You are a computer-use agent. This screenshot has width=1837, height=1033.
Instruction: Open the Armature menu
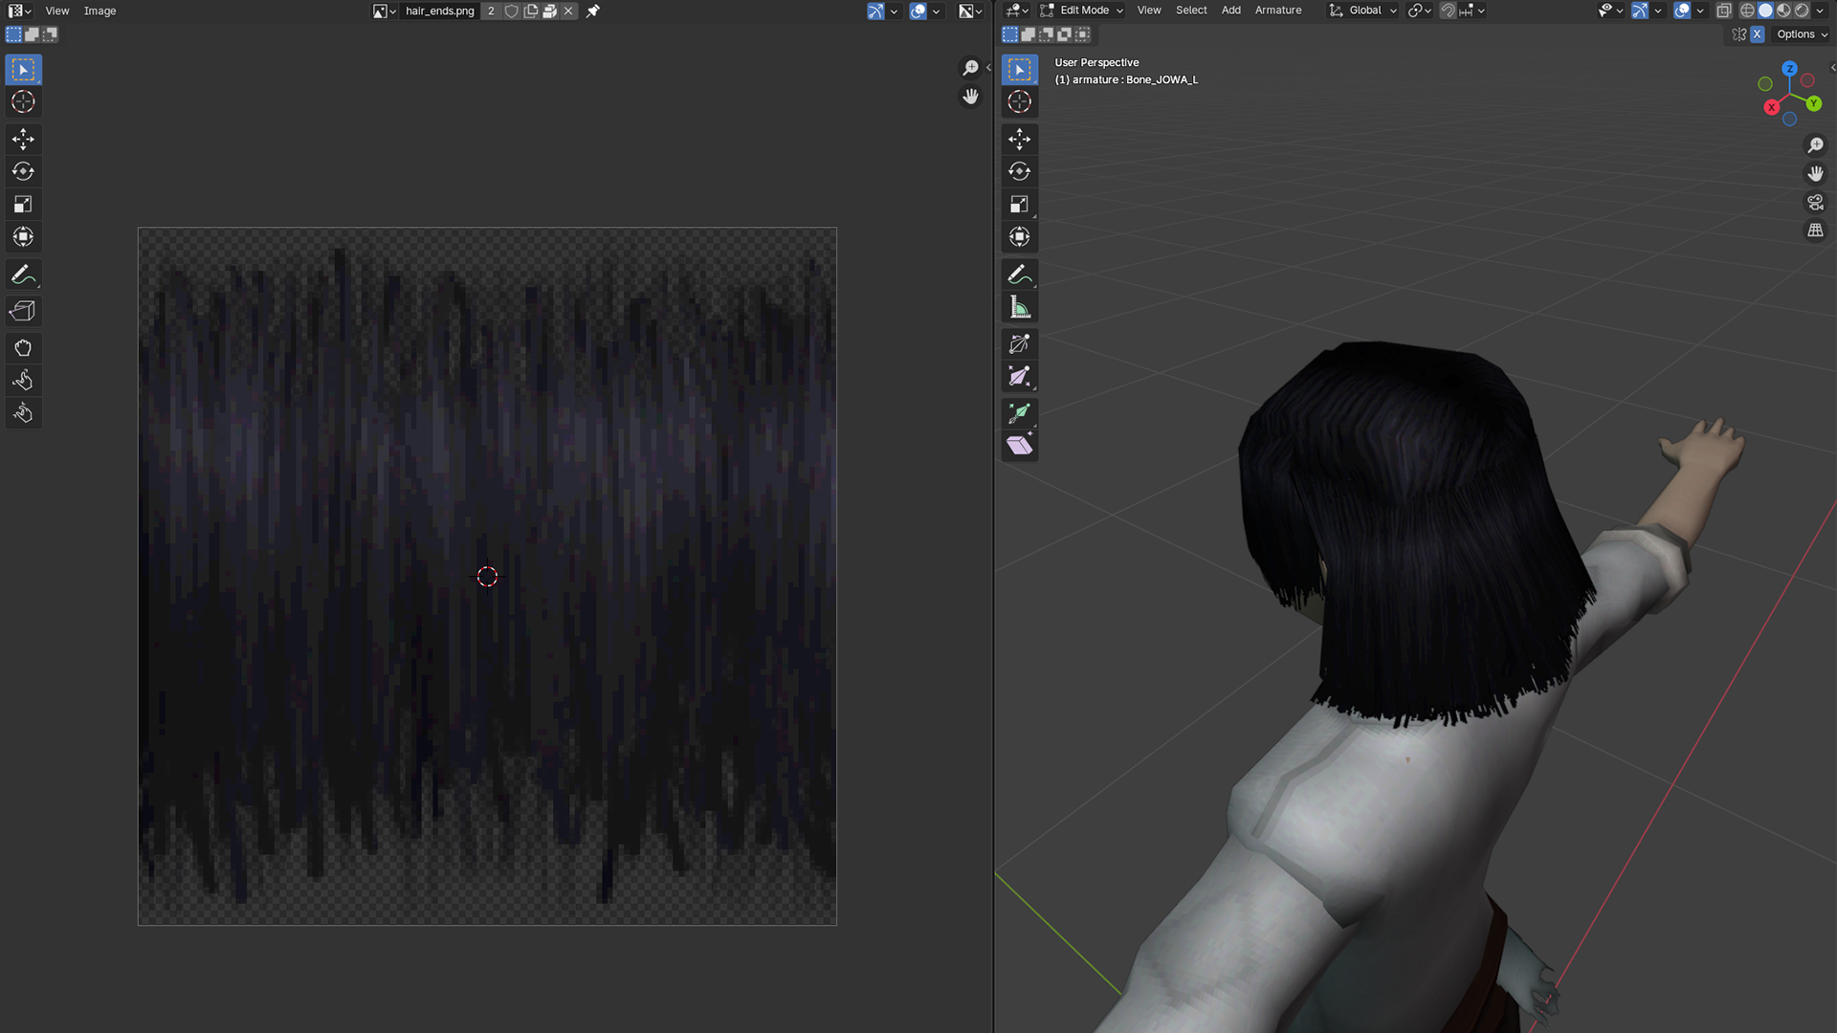click(1277, 11)
